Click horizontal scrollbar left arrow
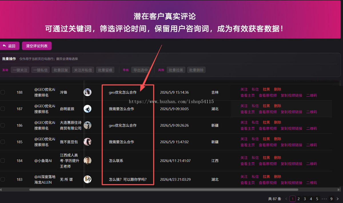This screenshot has width=343, height=203. (1, 190)
